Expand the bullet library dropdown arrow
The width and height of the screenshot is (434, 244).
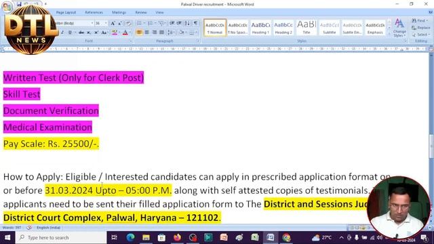coord(144,24)
